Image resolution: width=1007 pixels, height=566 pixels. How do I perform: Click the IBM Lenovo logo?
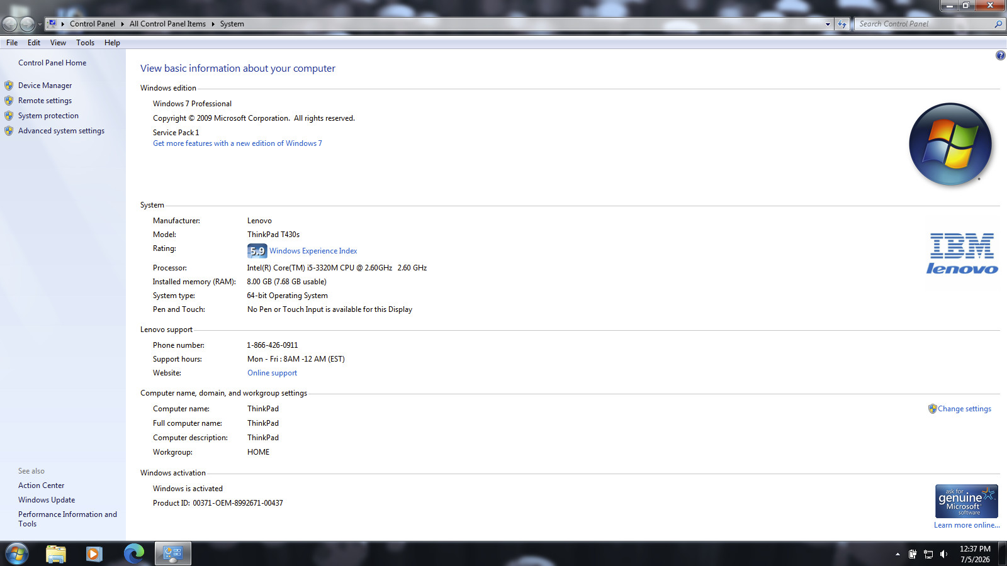(x=962, y=253)
